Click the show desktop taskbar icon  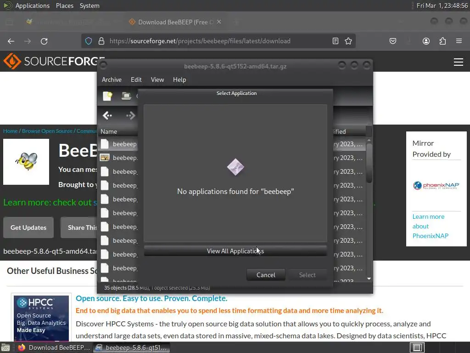pyautogui.click(x=6, y=348)
